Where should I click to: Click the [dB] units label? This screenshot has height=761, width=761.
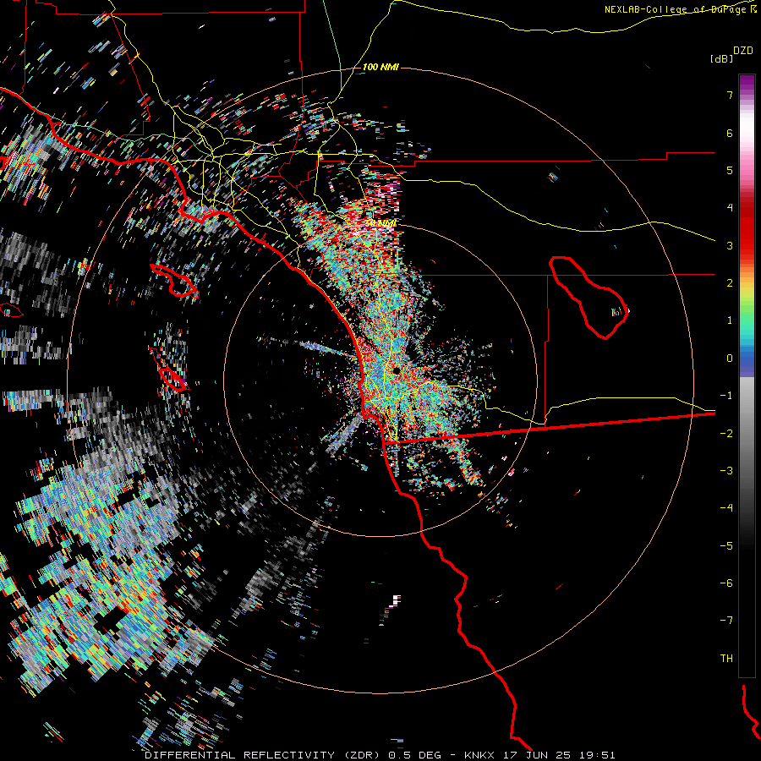721,58
